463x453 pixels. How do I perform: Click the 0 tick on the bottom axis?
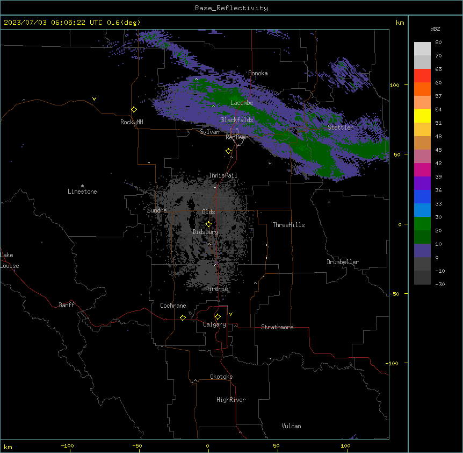[207, 445]
